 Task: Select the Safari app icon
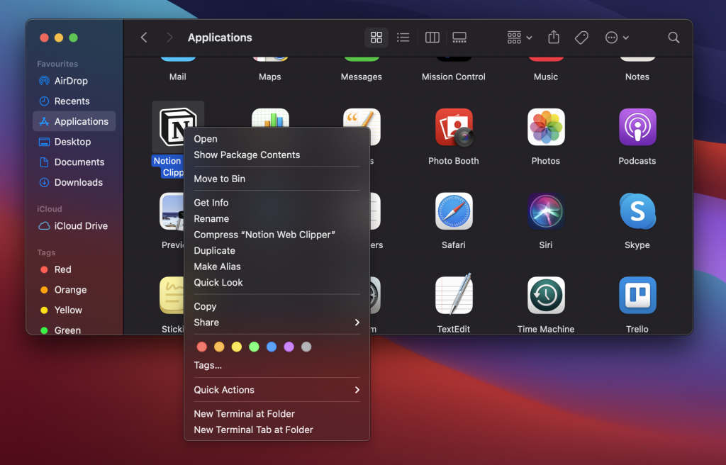click(x=454, y=211)
